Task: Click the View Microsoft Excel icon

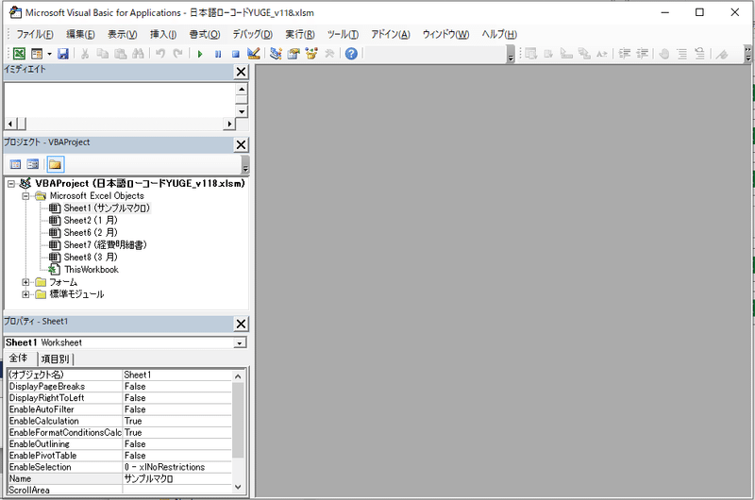Action: tap(19, 54)
